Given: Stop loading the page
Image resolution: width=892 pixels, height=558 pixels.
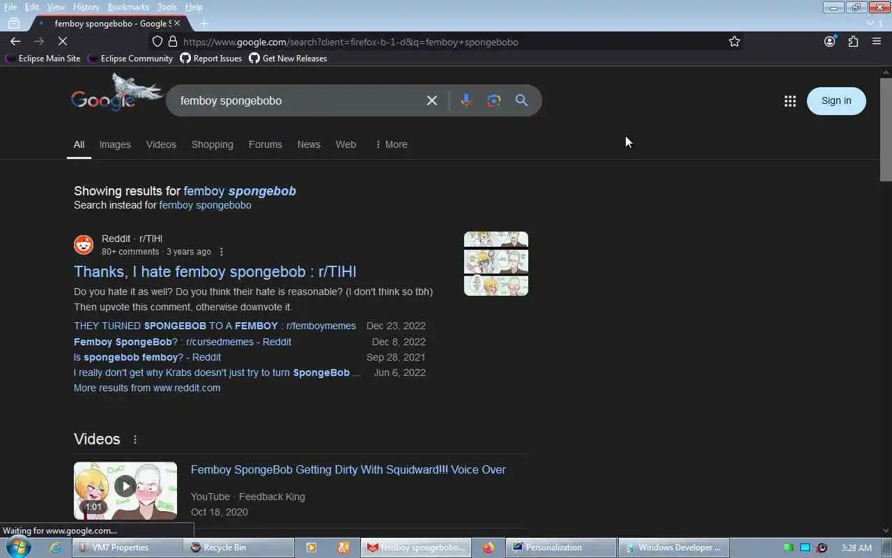Looking at the screenshot, I should [x=62, y=42].
